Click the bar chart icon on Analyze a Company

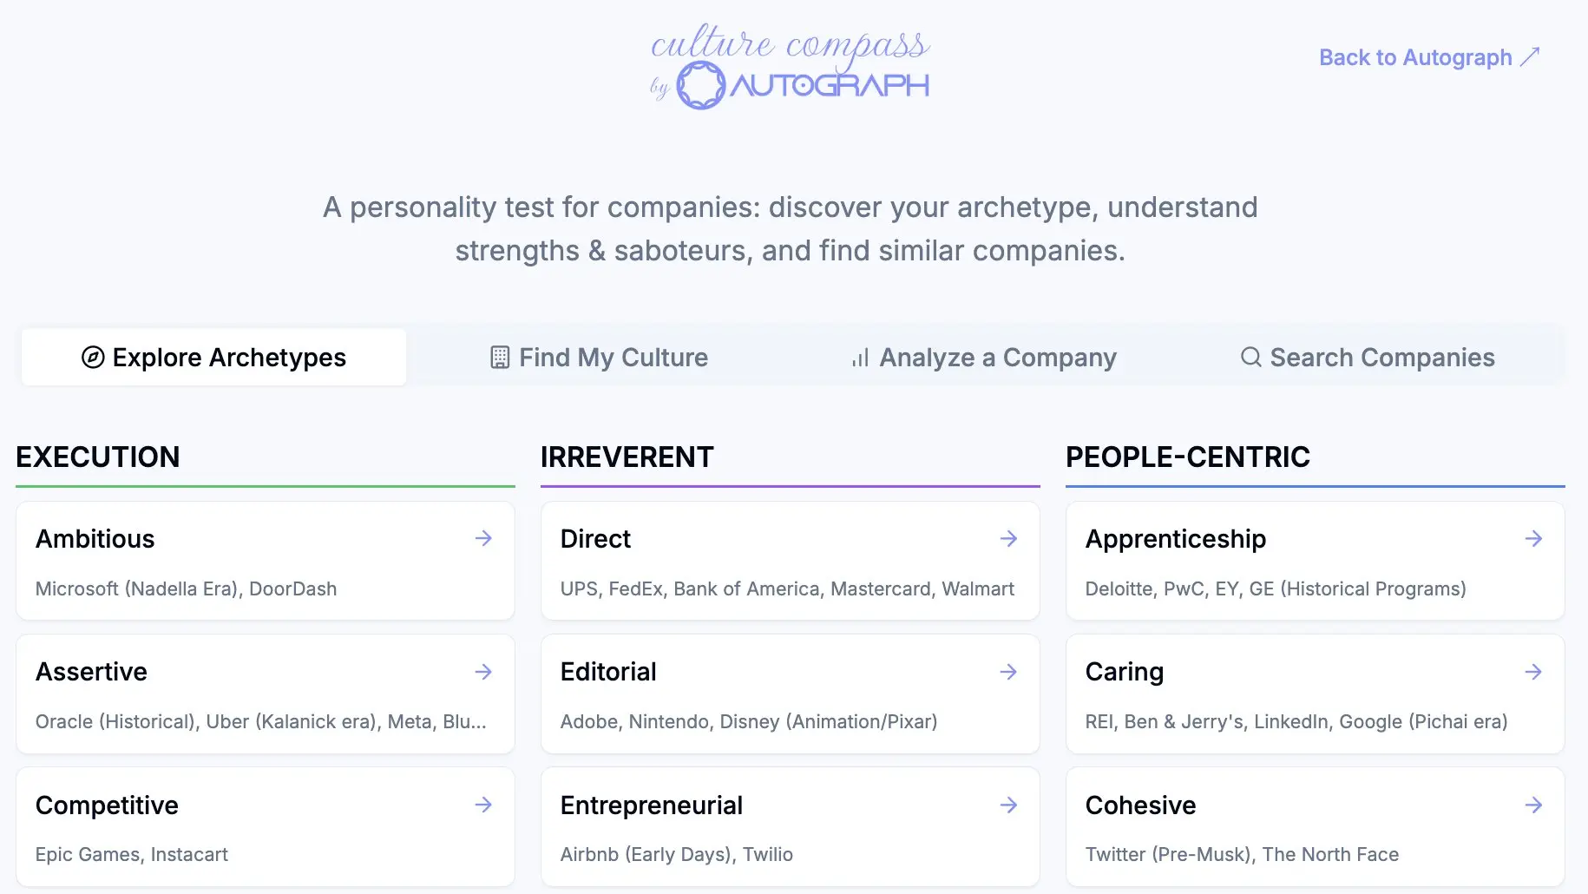pyautogui.click(x=859, y=357)
